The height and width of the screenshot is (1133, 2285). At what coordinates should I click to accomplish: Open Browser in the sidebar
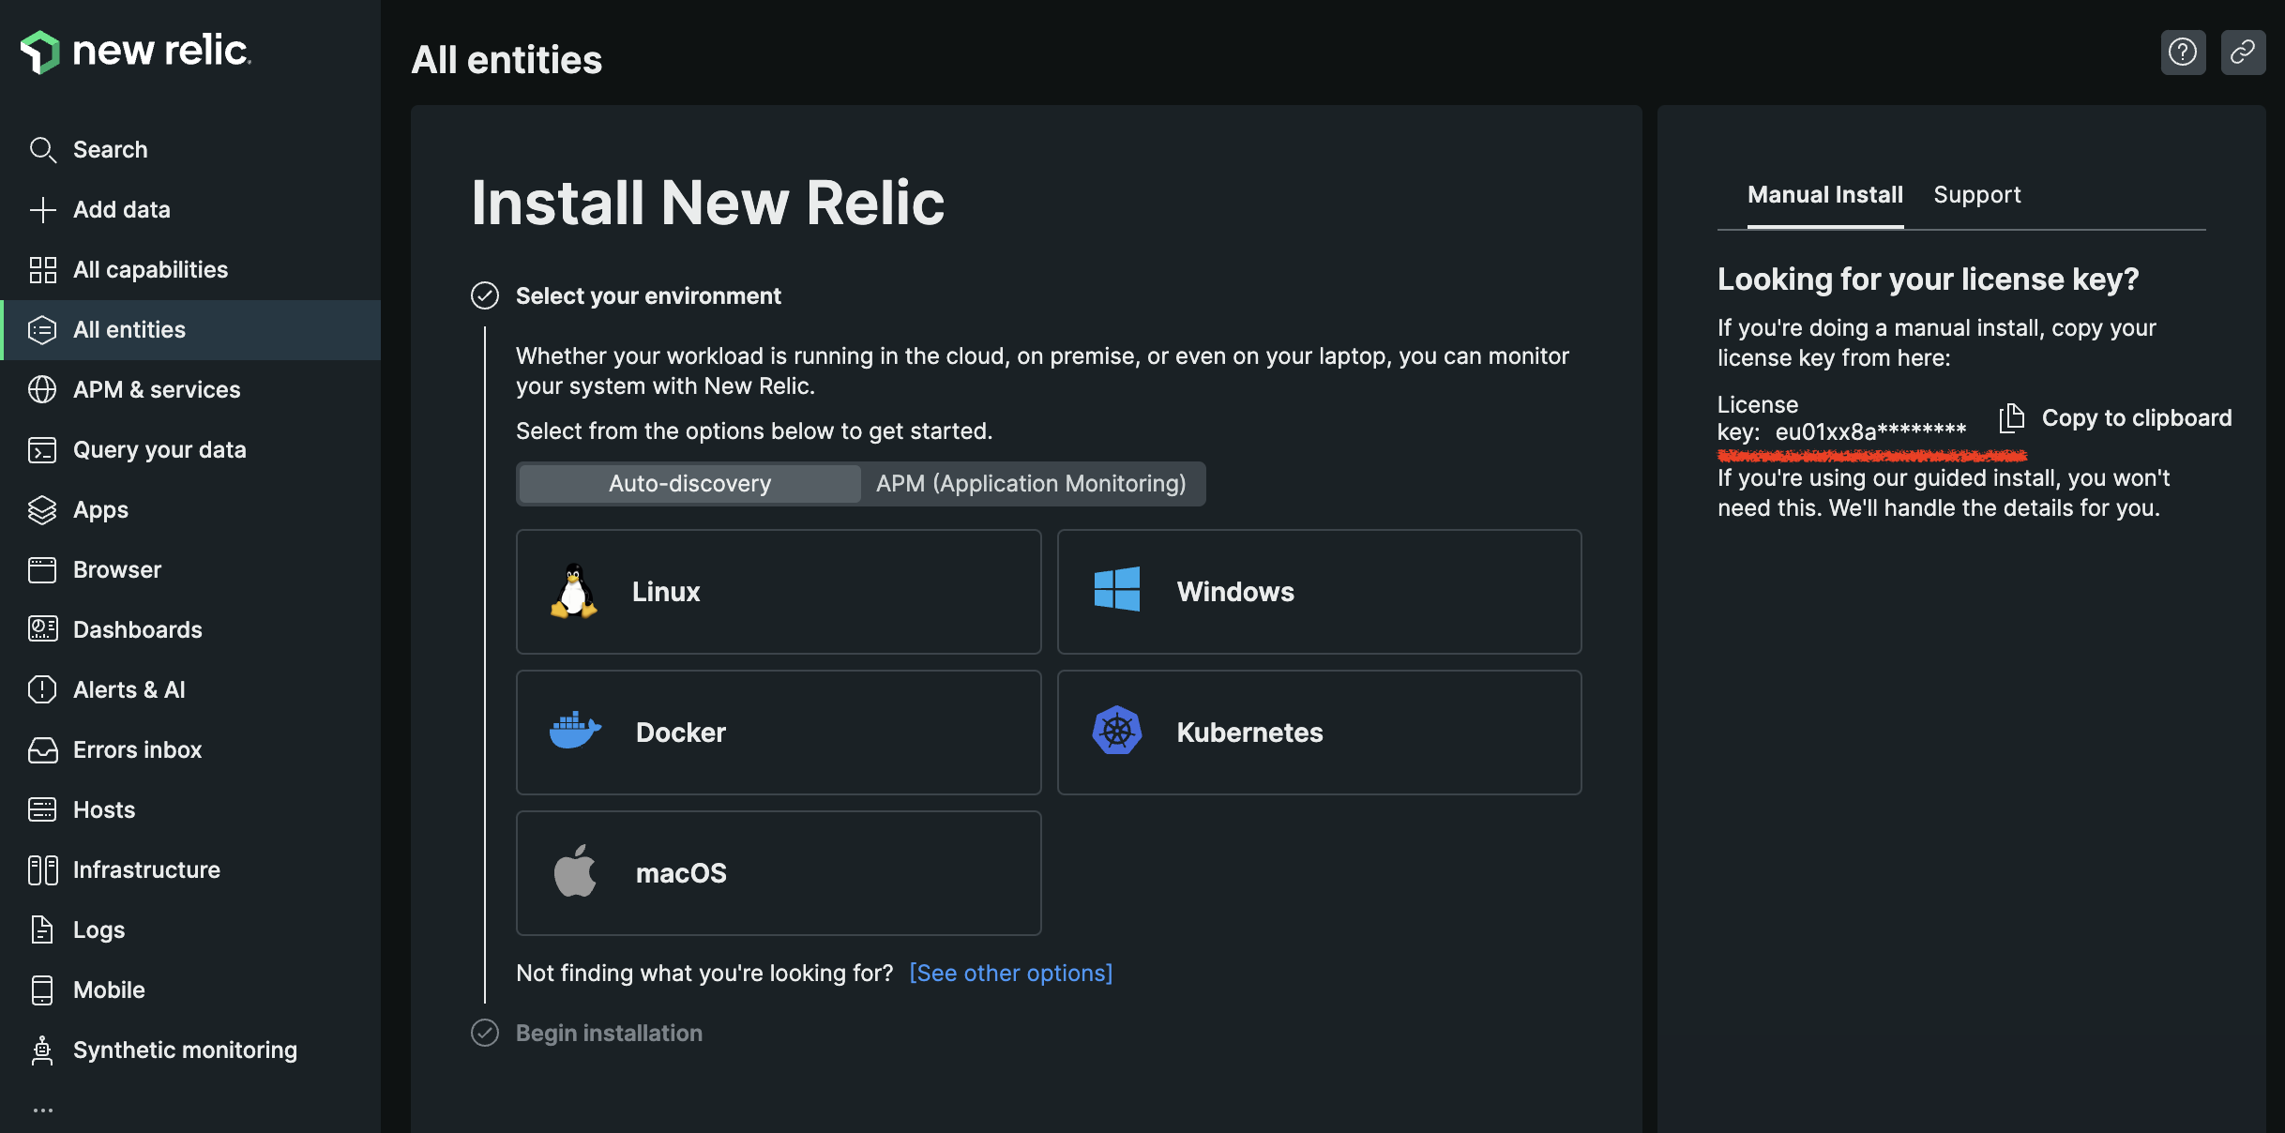click(190, 570)
